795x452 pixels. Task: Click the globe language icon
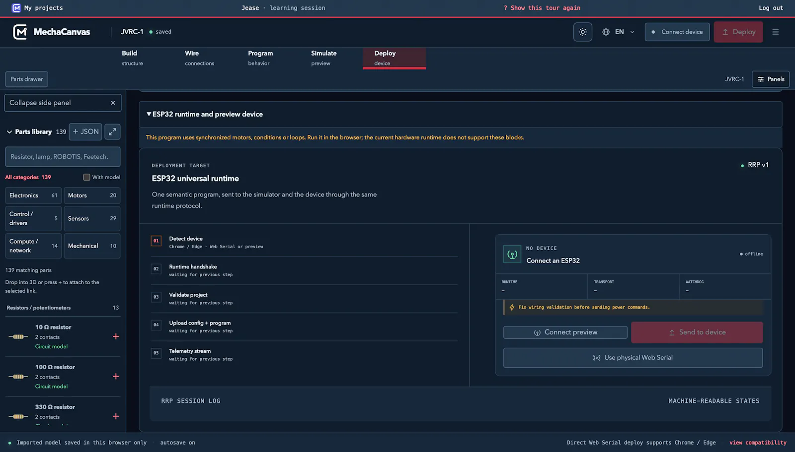[606, 32]
